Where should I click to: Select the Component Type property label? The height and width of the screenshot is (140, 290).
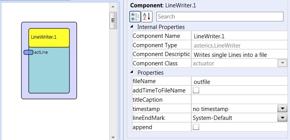click(x=155, y=45)
